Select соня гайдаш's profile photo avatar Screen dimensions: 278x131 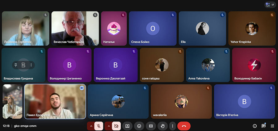[x=162, y=65]
